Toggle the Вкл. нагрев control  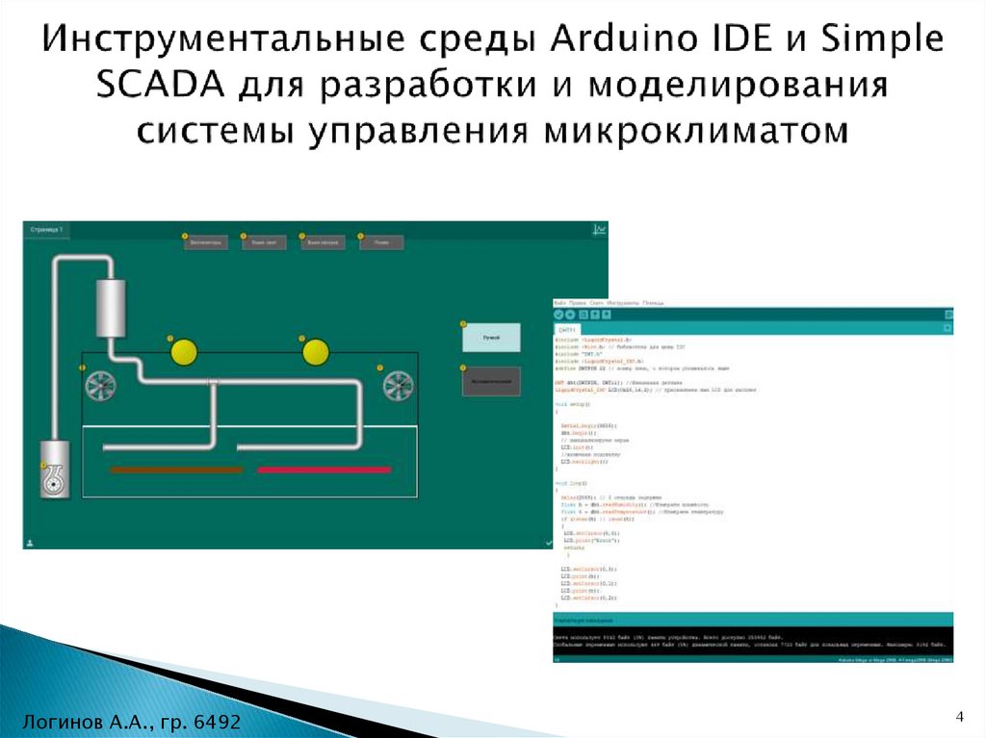(324, 243)
